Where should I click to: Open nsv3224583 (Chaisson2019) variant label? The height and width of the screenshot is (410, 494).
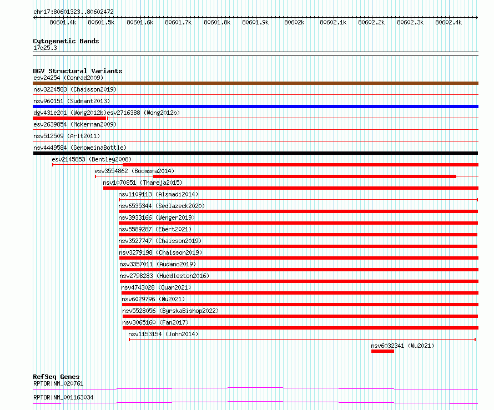point(75,89)
